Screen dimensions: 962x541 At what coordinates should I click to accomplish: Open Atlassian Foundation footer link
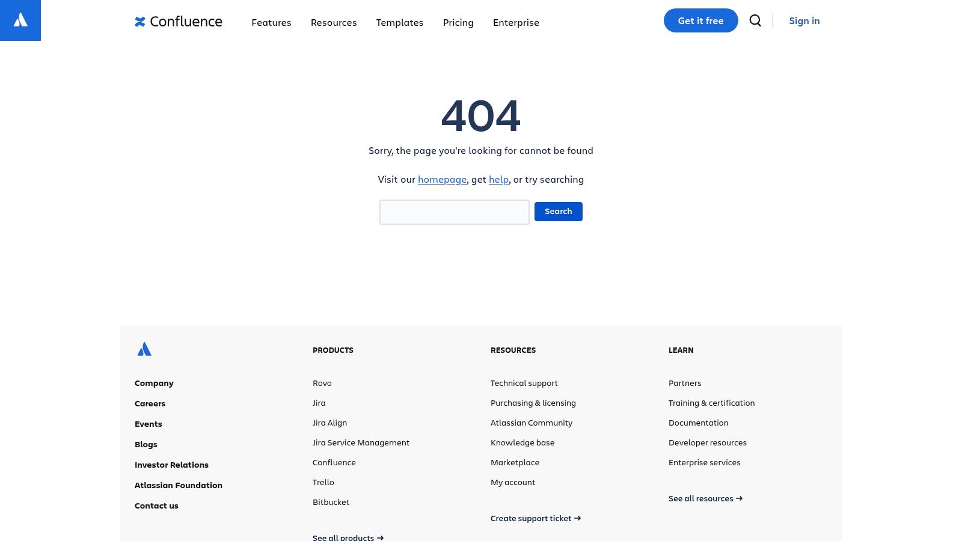[x=179, y=485]
